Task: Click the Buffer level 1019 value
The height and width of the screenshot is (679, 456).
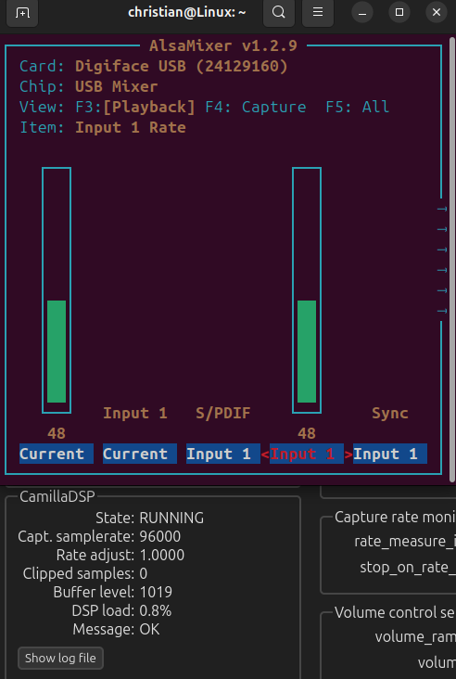Action: point(156,592)
